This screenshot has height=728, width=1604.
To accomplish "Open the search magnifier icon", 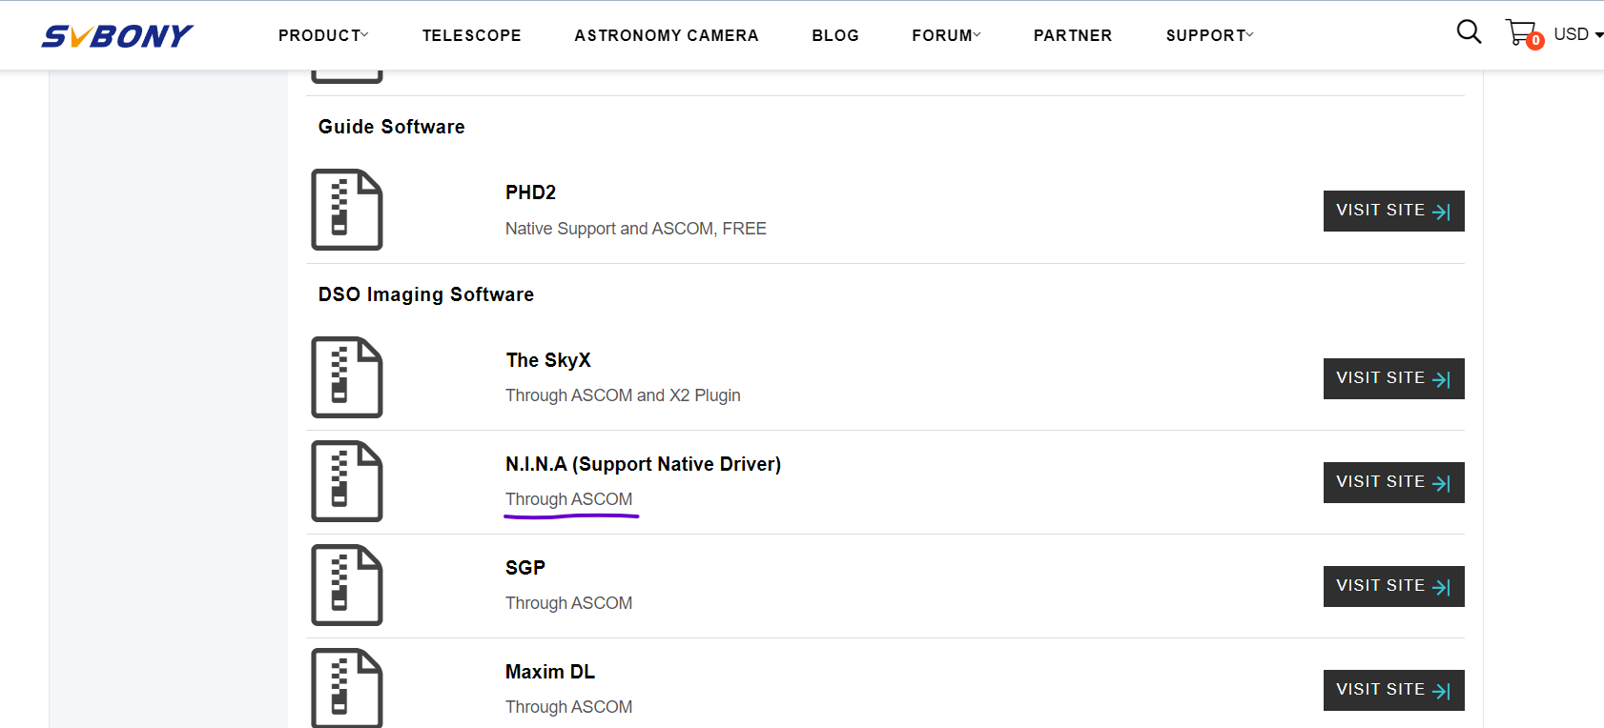I will coord(1469,32).
